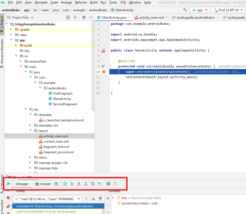Open the app run configuration dropdown
The image size is (246, 214).
(200, 10)
